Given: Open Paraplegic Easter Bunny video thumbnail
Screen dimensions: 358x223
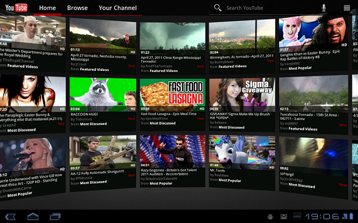Looking at the screenshot, I should (33, 94).
